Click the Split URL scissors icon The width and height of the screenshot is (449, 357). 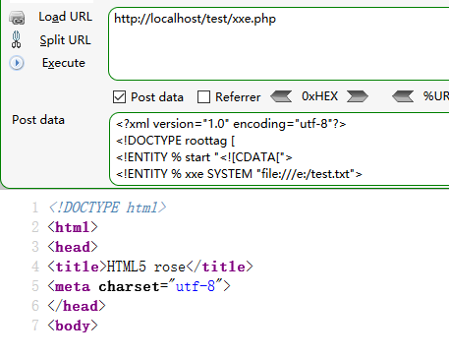(x=16, y=39)
